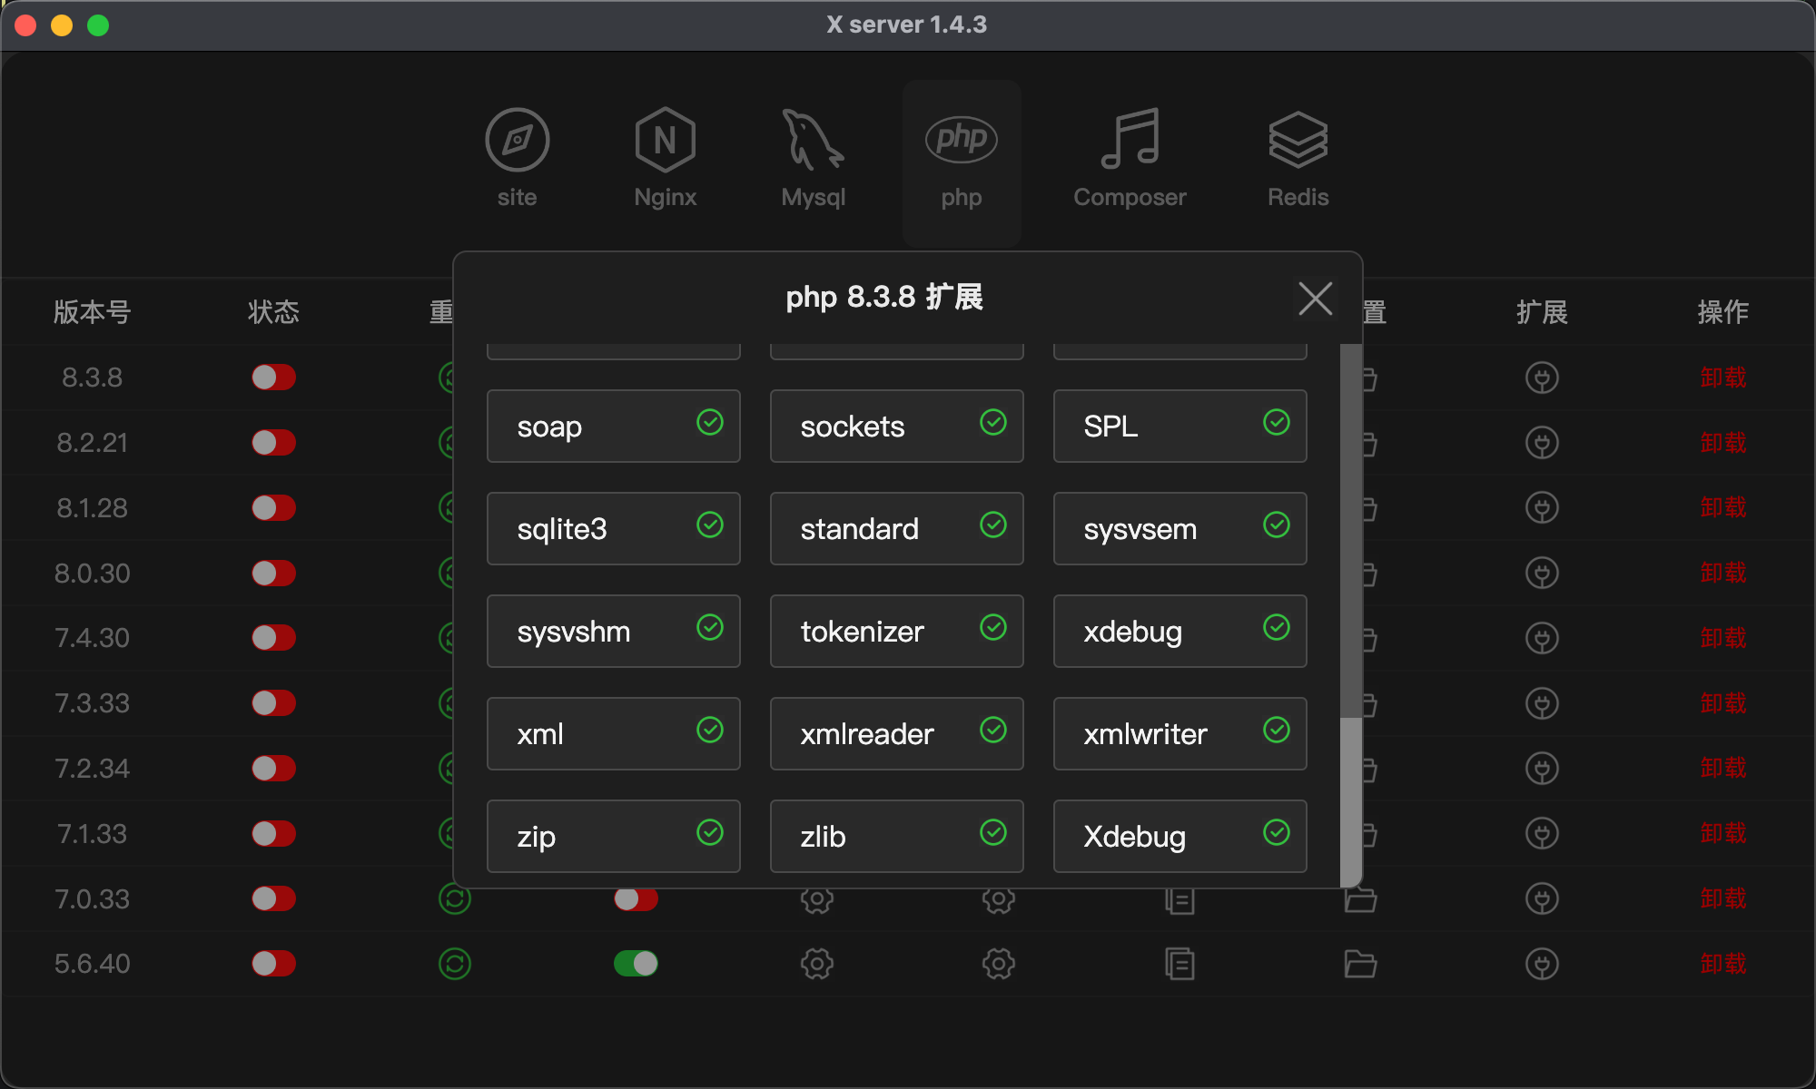Image resolution: width=1816 pixels, height=1089 pixels.
Task: Open first settings gear for PHP 5.6.40
Action: [x=816, y=964]
